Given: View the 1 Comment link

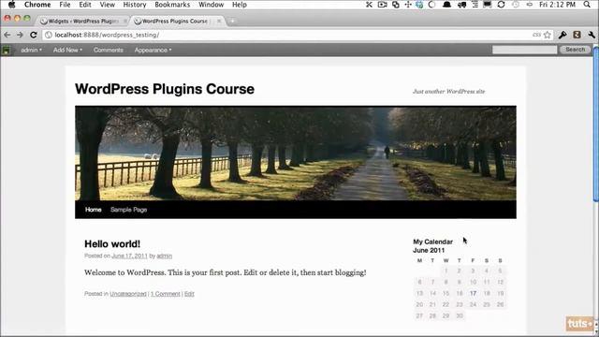Looking at the screenshot, I should tap(165, 293).
